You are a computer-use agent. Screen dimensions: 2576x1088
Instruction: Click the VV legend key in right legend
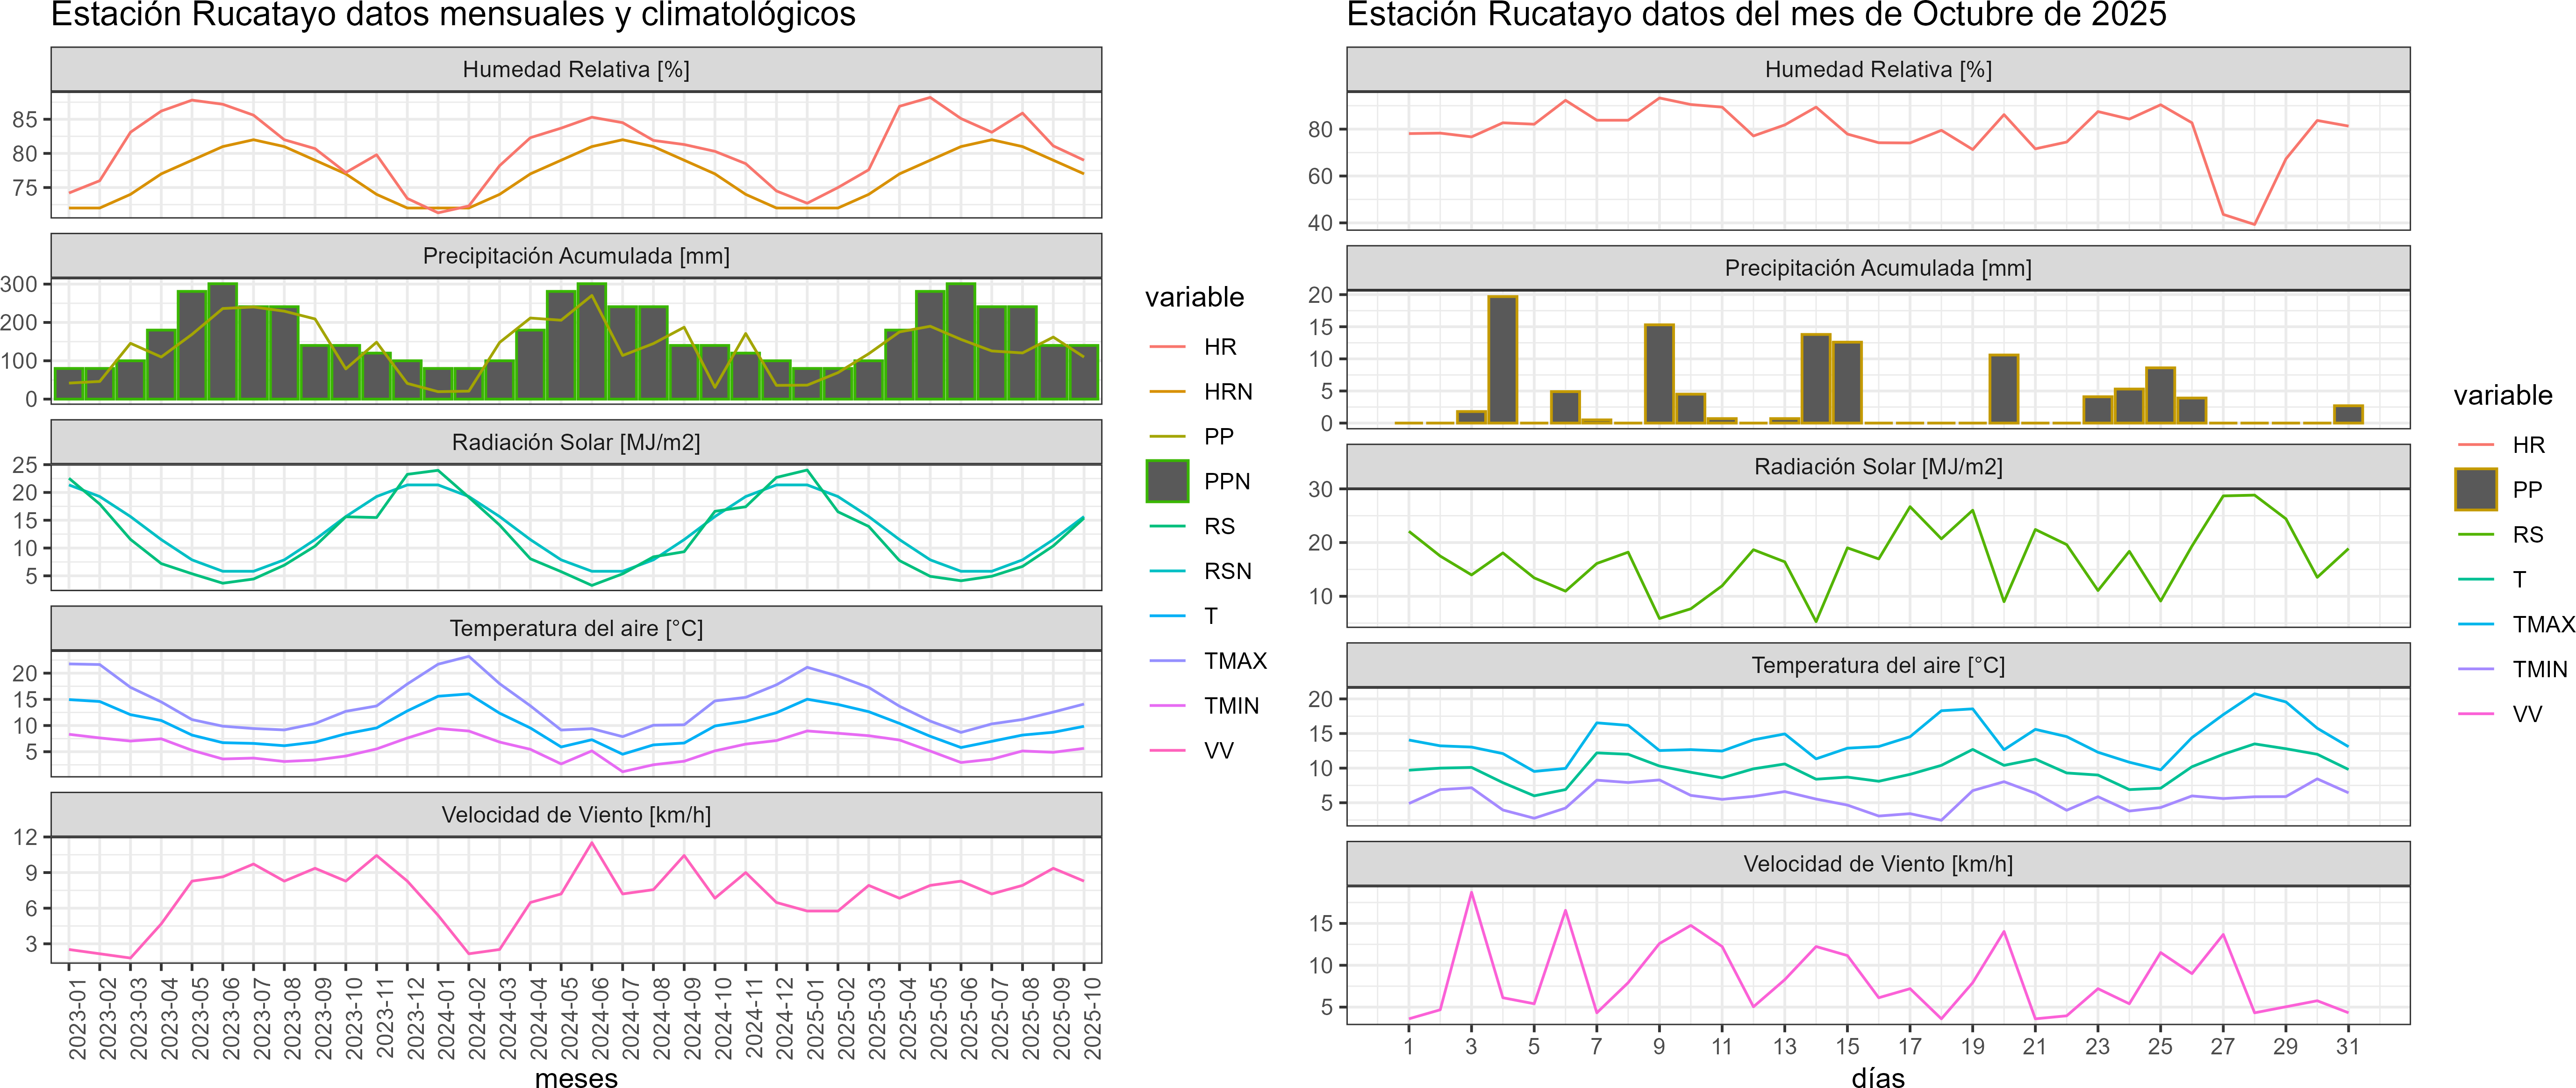coord(2476,714)
